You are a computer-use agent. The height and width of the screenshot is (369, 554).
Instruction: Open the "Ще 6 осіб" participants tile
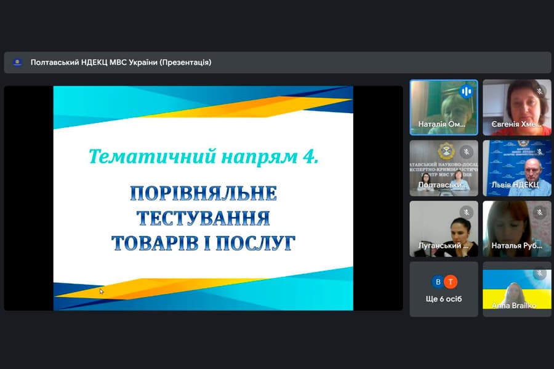[x=443, y=289]
